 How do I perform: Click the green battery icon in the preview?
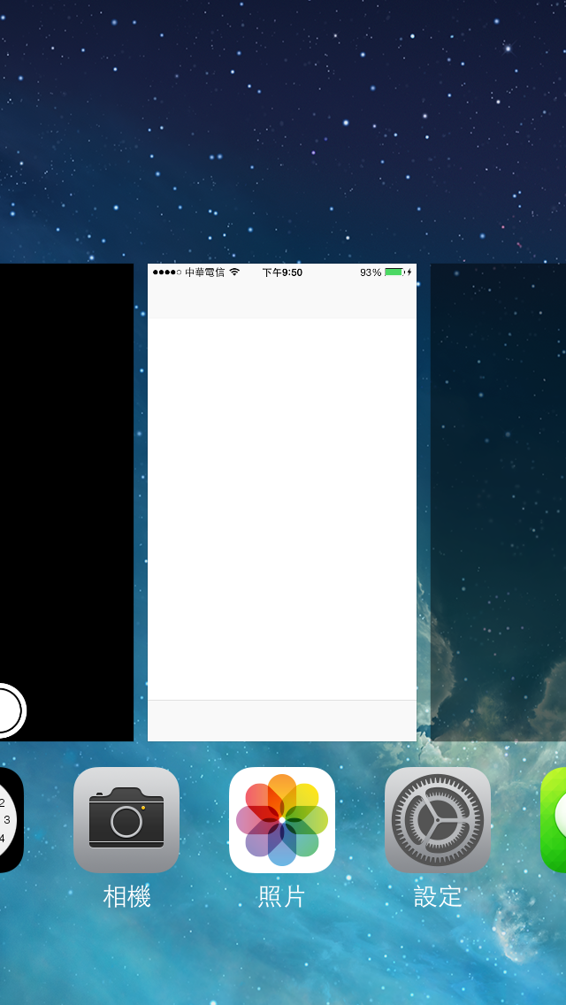tap(394, 272)
